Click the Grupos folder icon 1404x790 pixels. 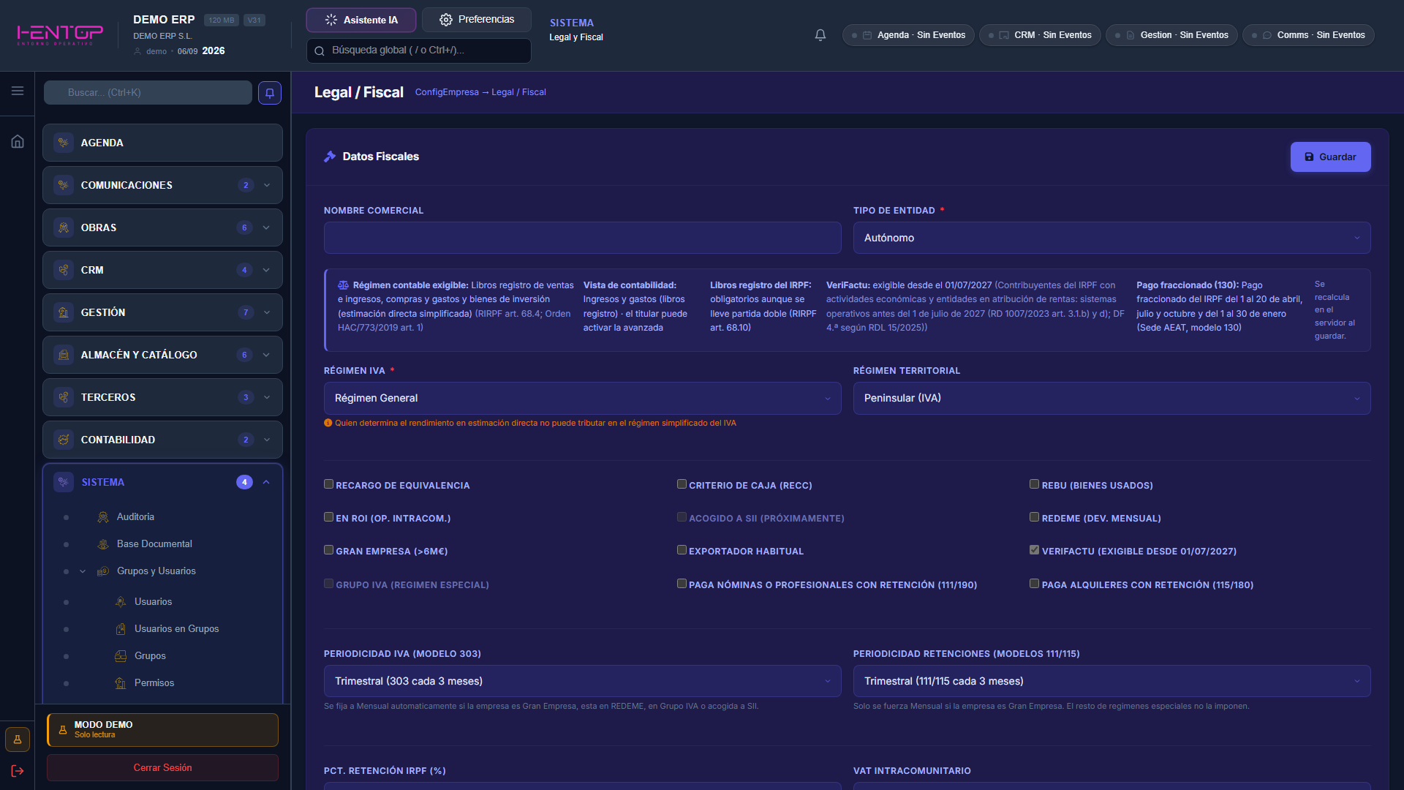click(x=121, y=656)
